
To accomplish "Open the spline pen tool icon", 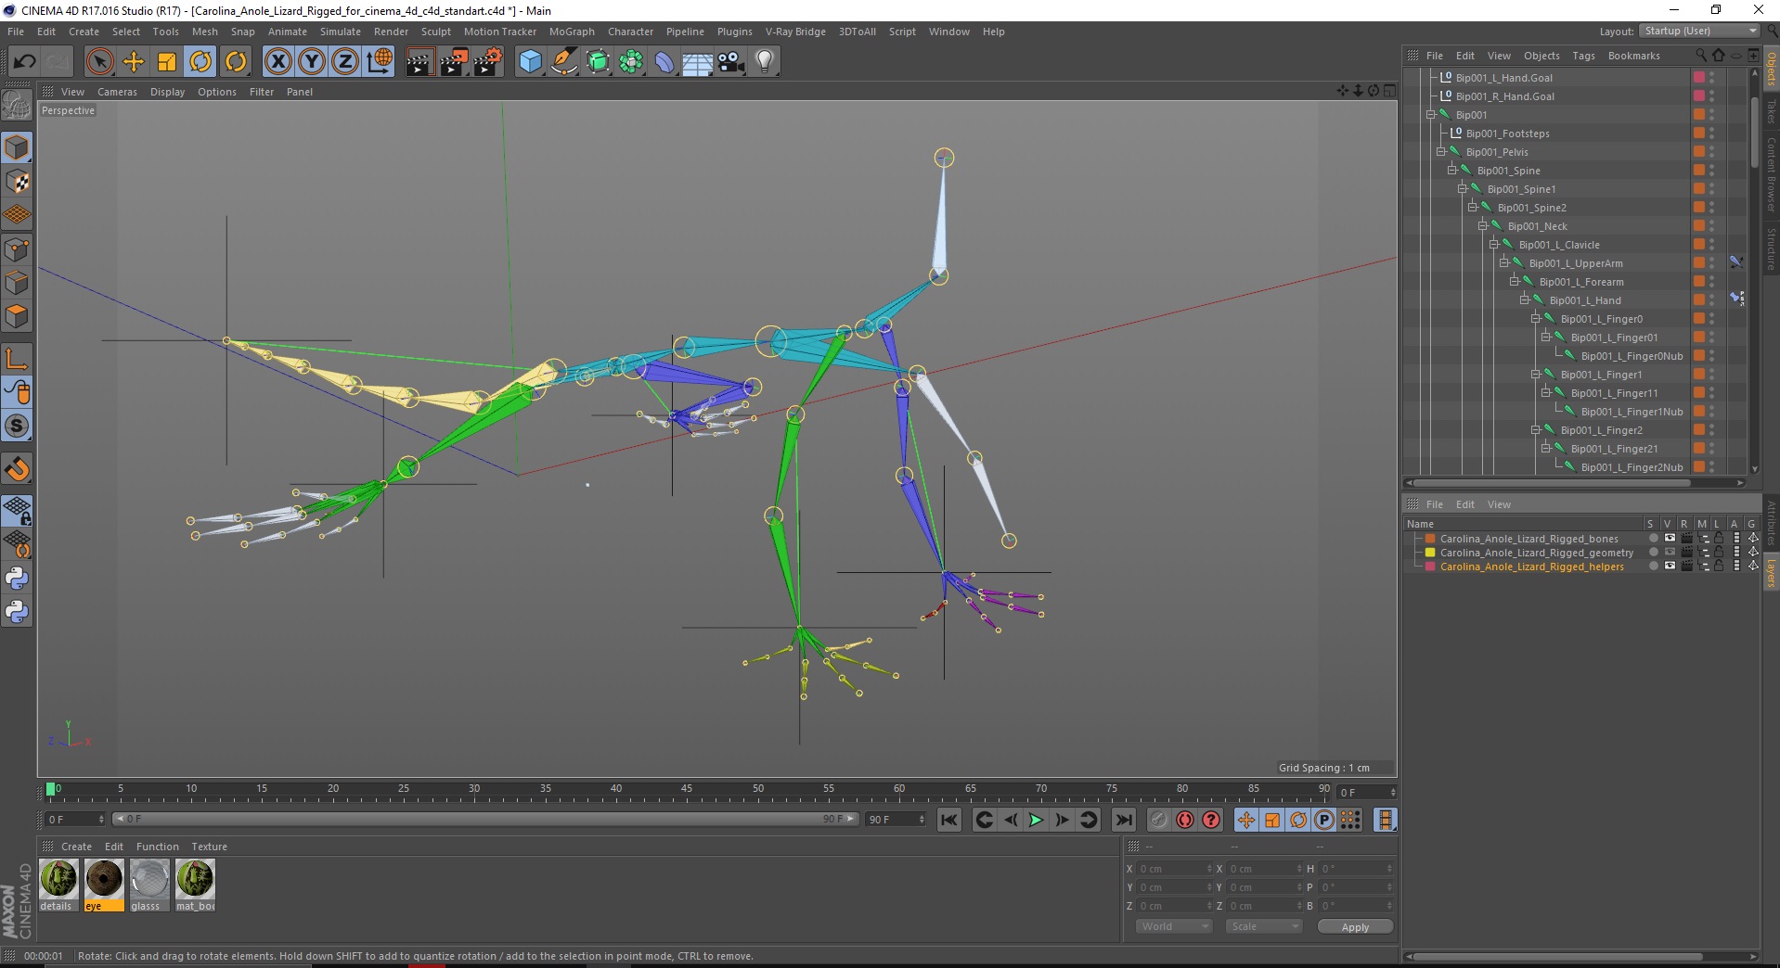I will 564,62.
